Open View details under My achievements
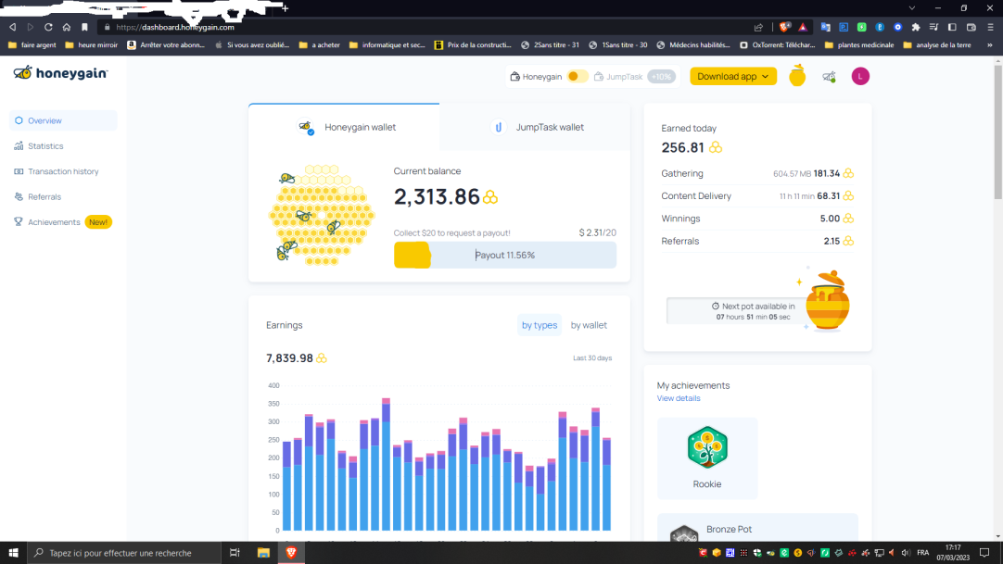The height and width of the screenshot is (564, 1003). (x=678, y=398)
